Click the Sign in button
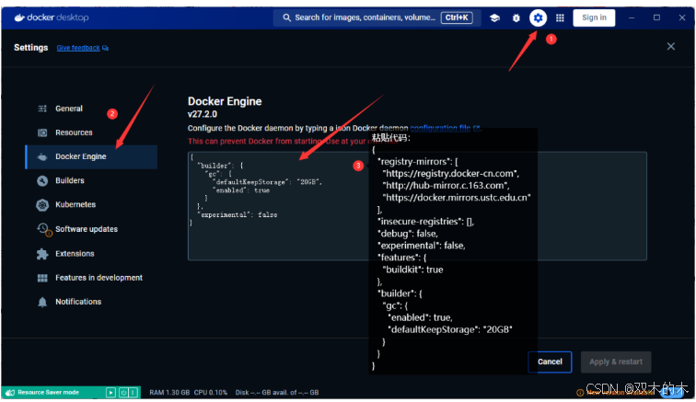696x402 pixels. (594, 17)
